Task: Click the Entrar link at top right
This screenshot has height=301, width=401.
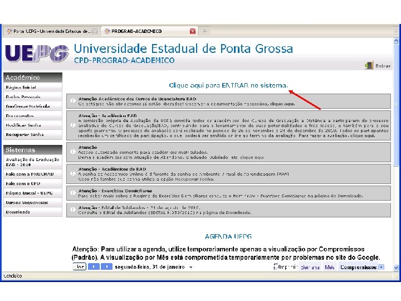Action: tap(383, 66)
